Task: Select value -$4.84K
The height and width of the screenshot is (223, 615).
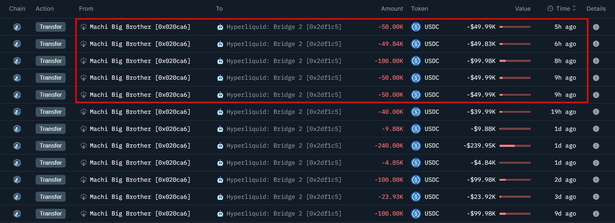Action: pos(483,163)
